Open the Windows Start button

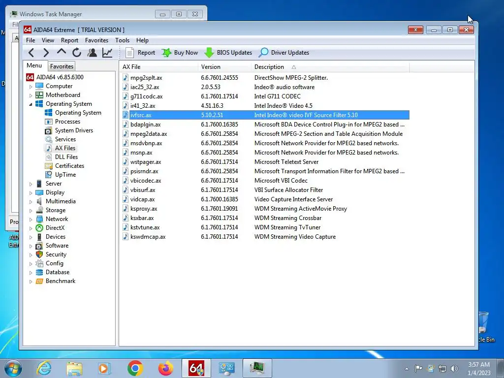pos(13,368)
